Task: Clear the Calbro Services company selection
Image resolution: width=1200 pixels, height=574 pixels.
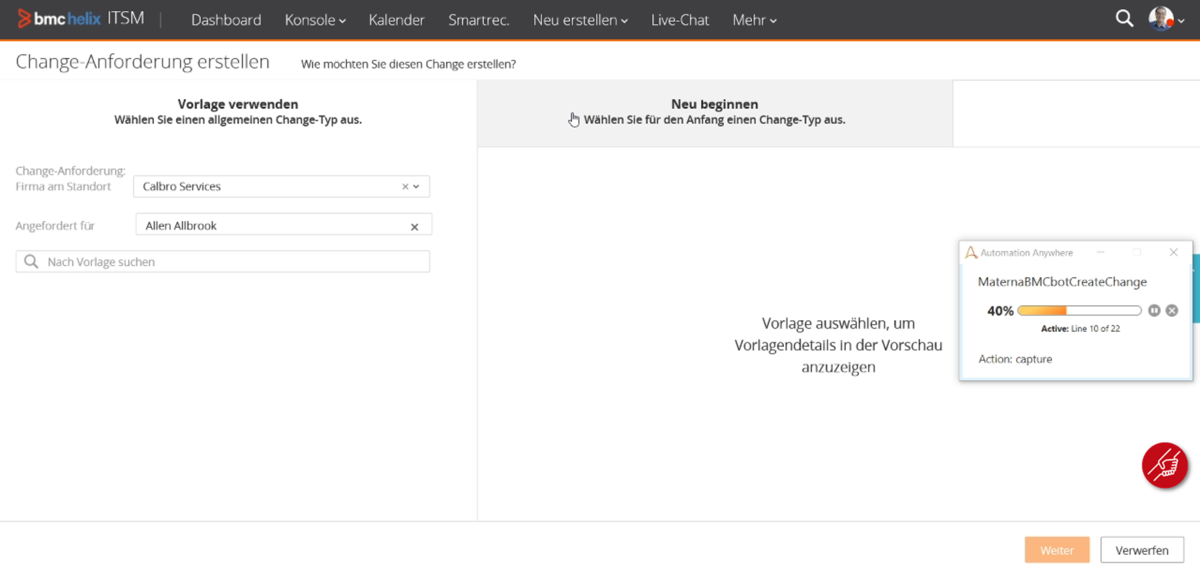Action: [404, 187]
